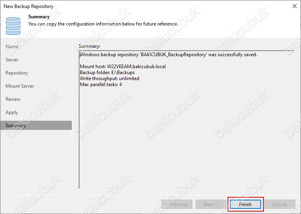Click inside the Summary text box
This screenshot has width=301, height=214.
(x=186, y=139)
